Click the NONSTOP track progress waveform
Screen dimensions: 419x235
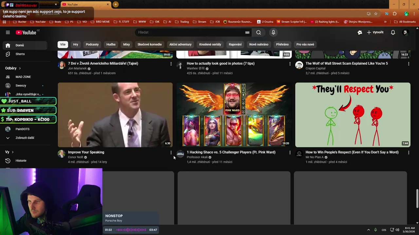tap(131, 230)
